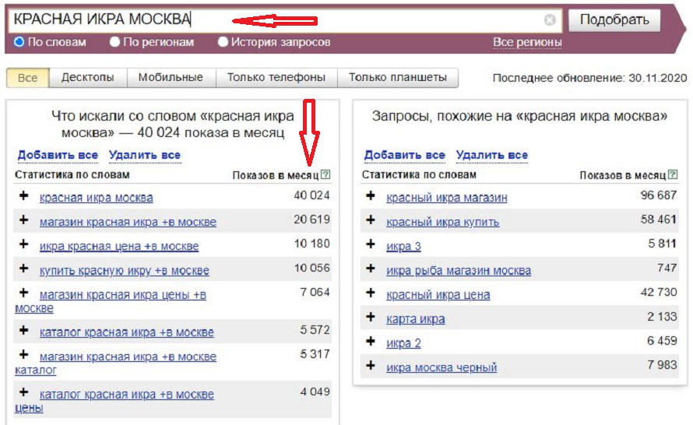Clear the search field with the X icon
Viewport: 693px width, 425px height.
click(550, 20)
